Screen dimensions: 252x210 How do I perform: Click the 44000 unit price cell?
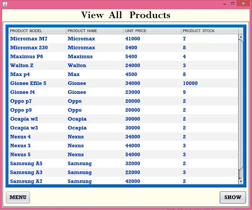(152, 146)
